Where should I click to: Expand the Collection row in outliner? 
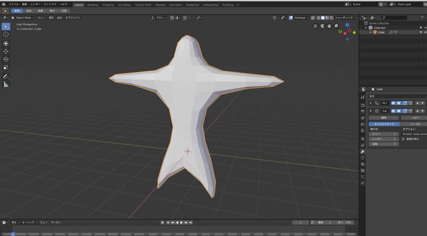[366, 28]
